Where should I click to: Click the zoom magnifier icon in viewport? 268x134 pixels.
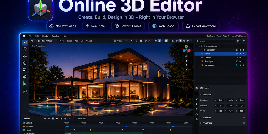(186, 57)
